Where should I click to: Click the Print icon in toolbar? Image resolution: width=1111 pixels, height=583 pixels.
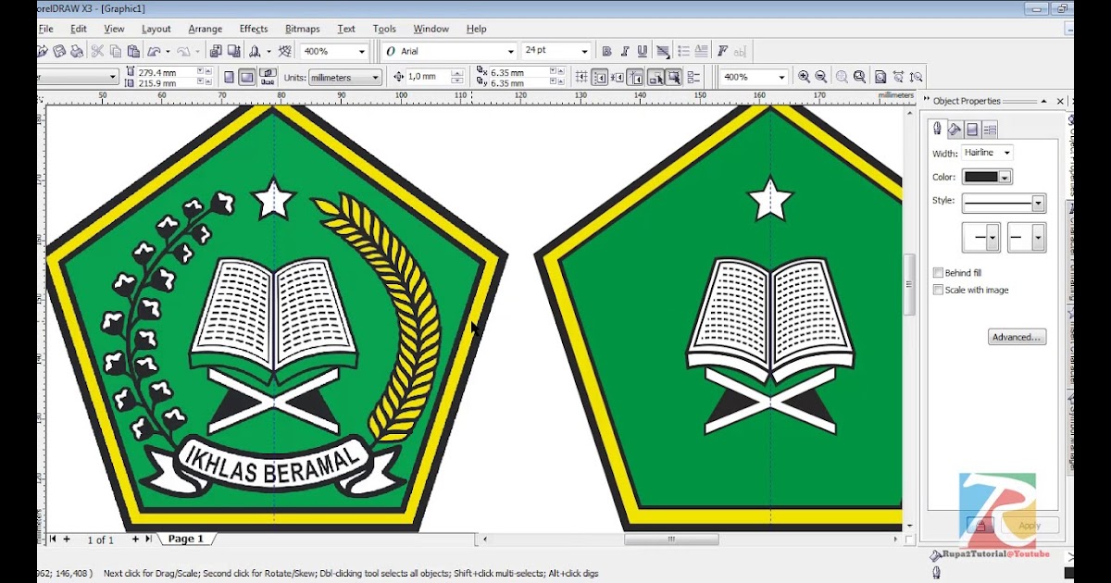click(x=76, y=52)
